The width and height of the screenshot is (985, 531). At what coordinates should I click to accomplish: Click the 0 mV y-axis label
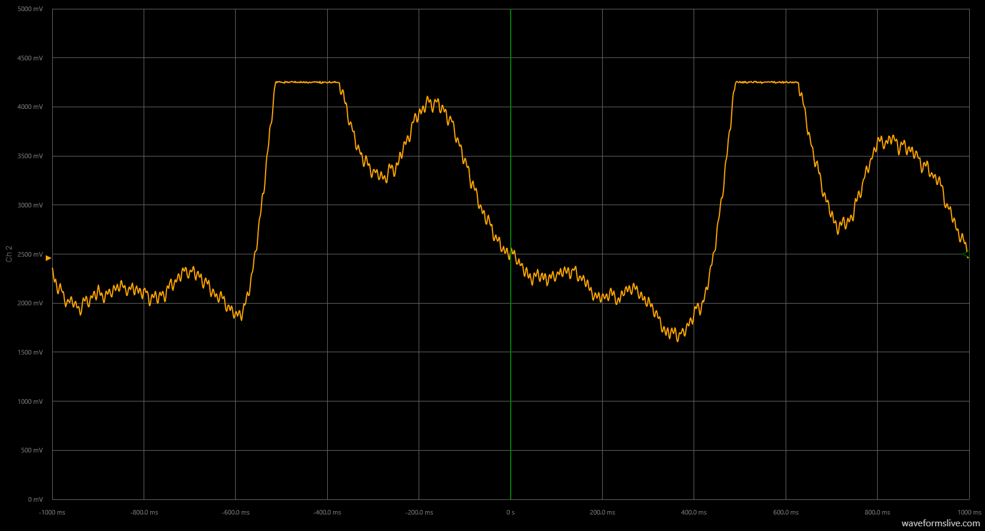pyautogui.click(x=35, y=499)
